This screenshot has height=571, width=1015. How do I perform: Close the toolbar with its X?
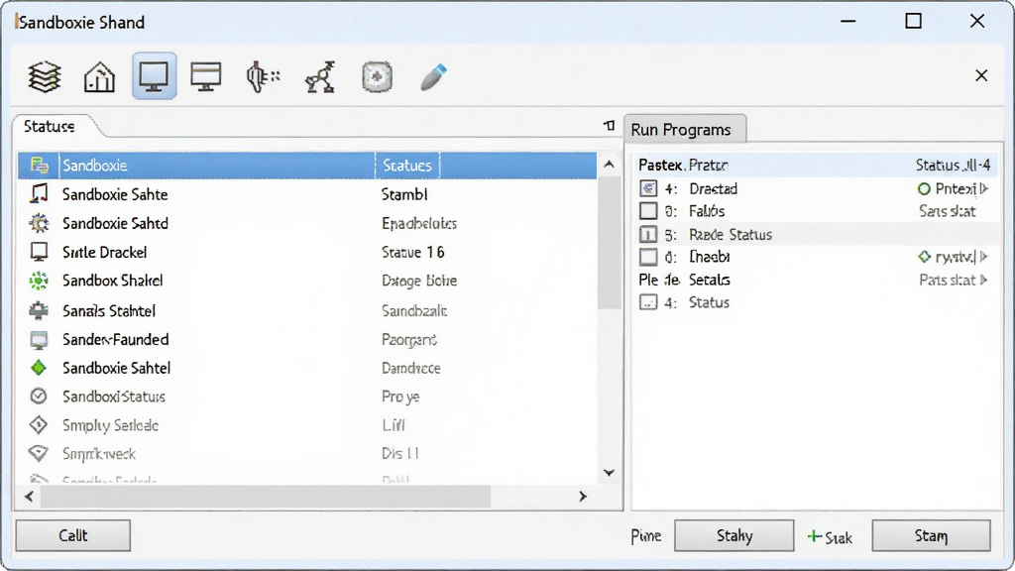(x=981, y=75)
